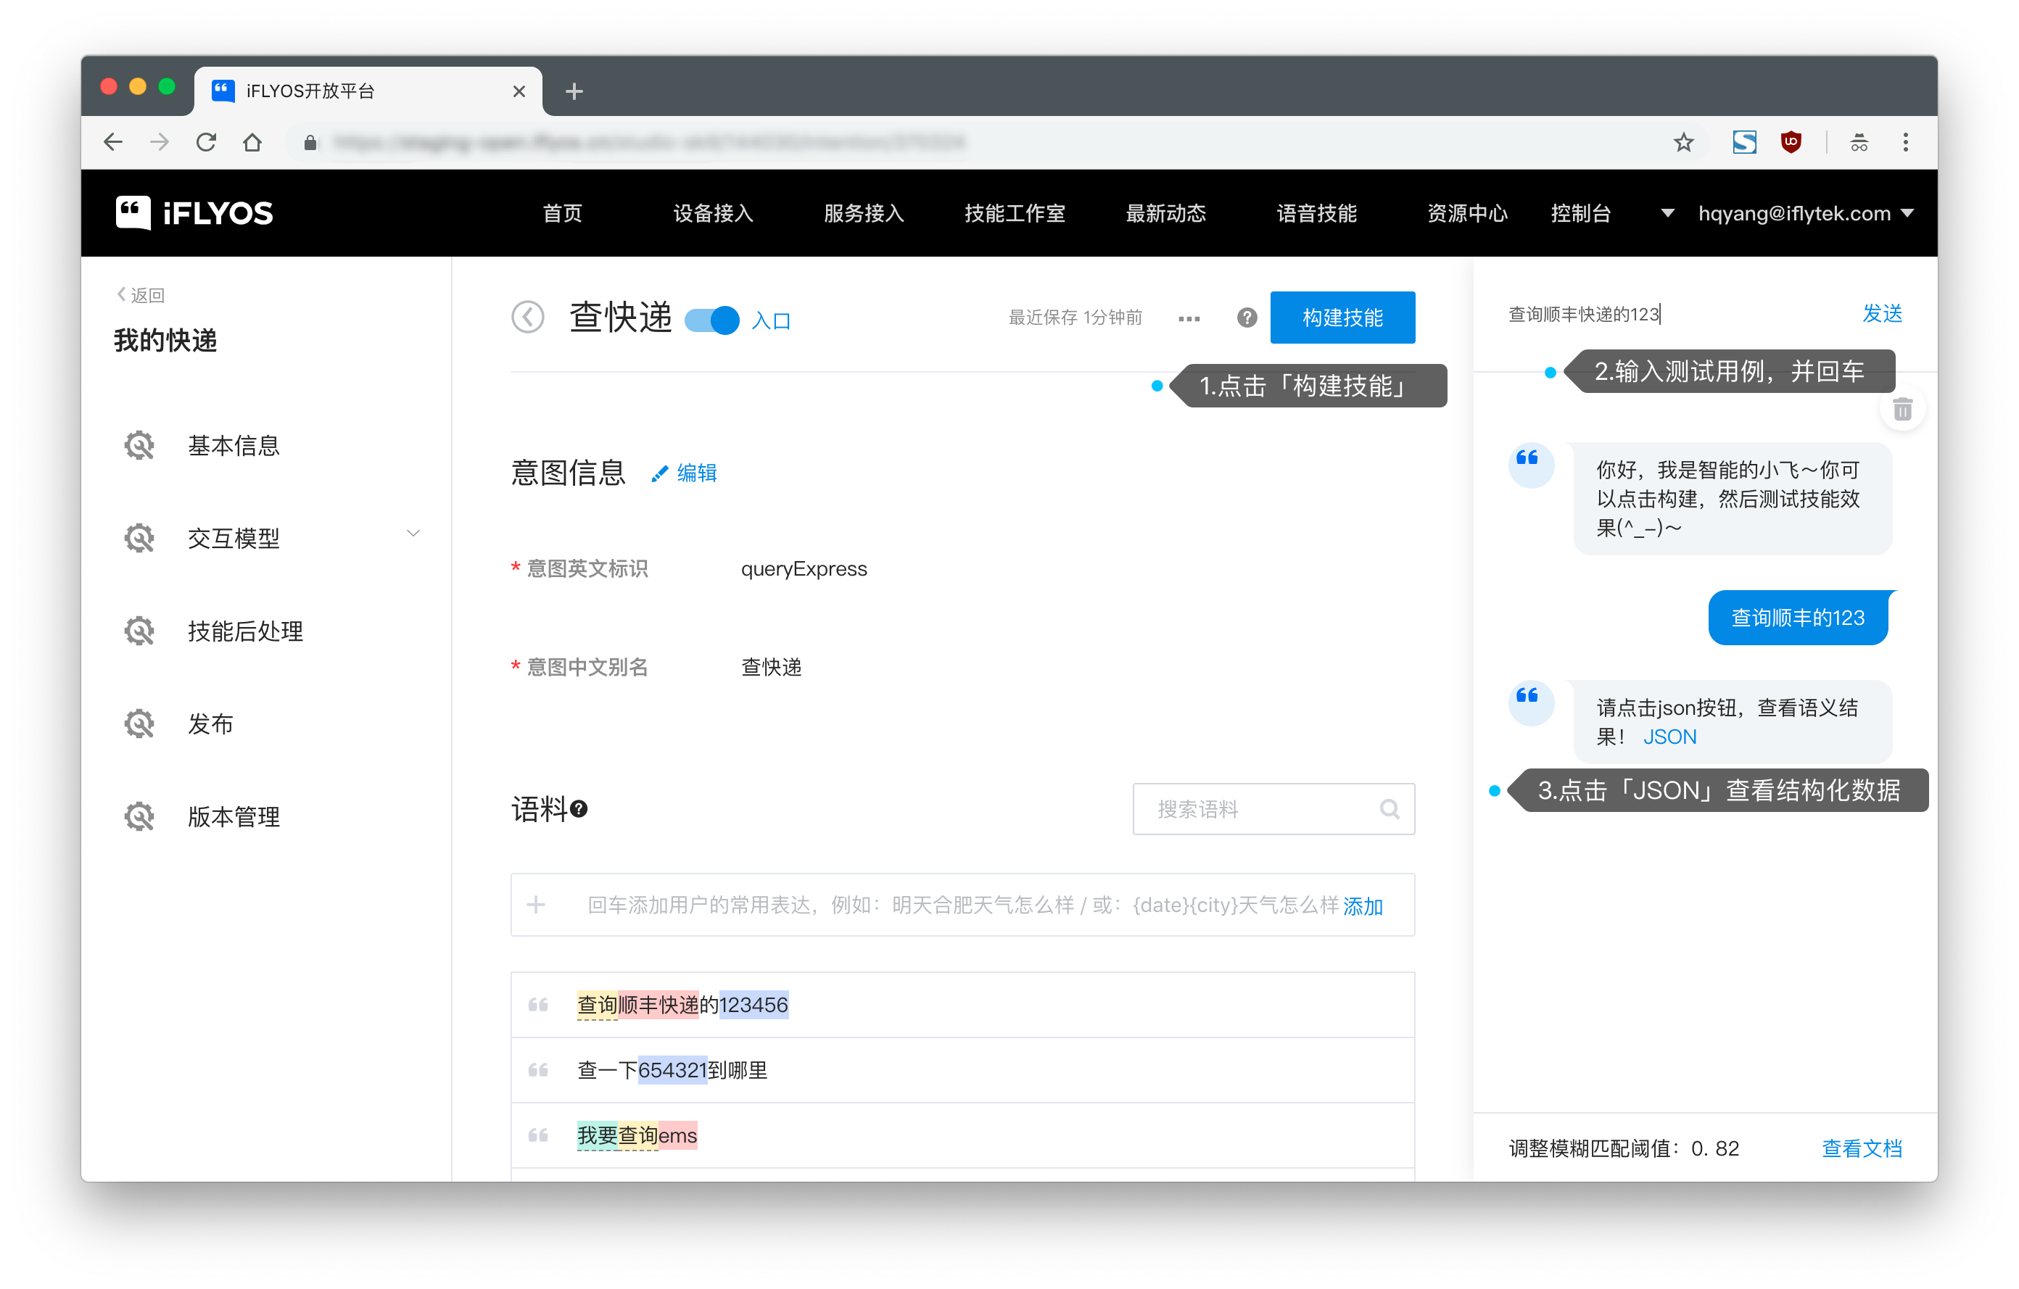Viewport: 2019px width, 1289px height.
Task: Open the Chrome three-dot menu
Action: [1905, 143]
